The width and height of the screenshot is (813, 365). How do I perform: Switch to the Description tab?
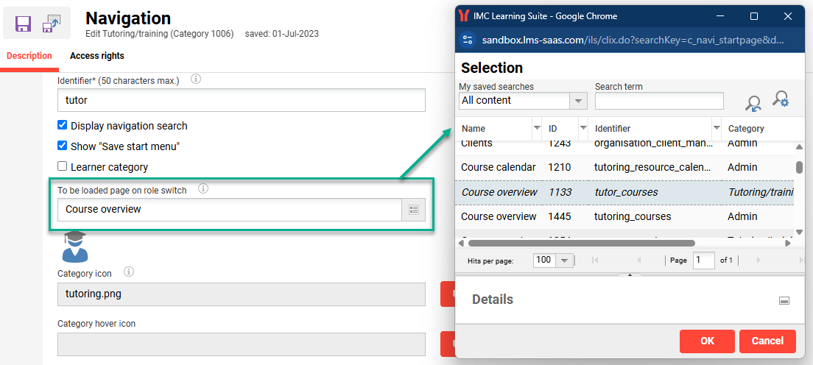[x=29, y=56]
